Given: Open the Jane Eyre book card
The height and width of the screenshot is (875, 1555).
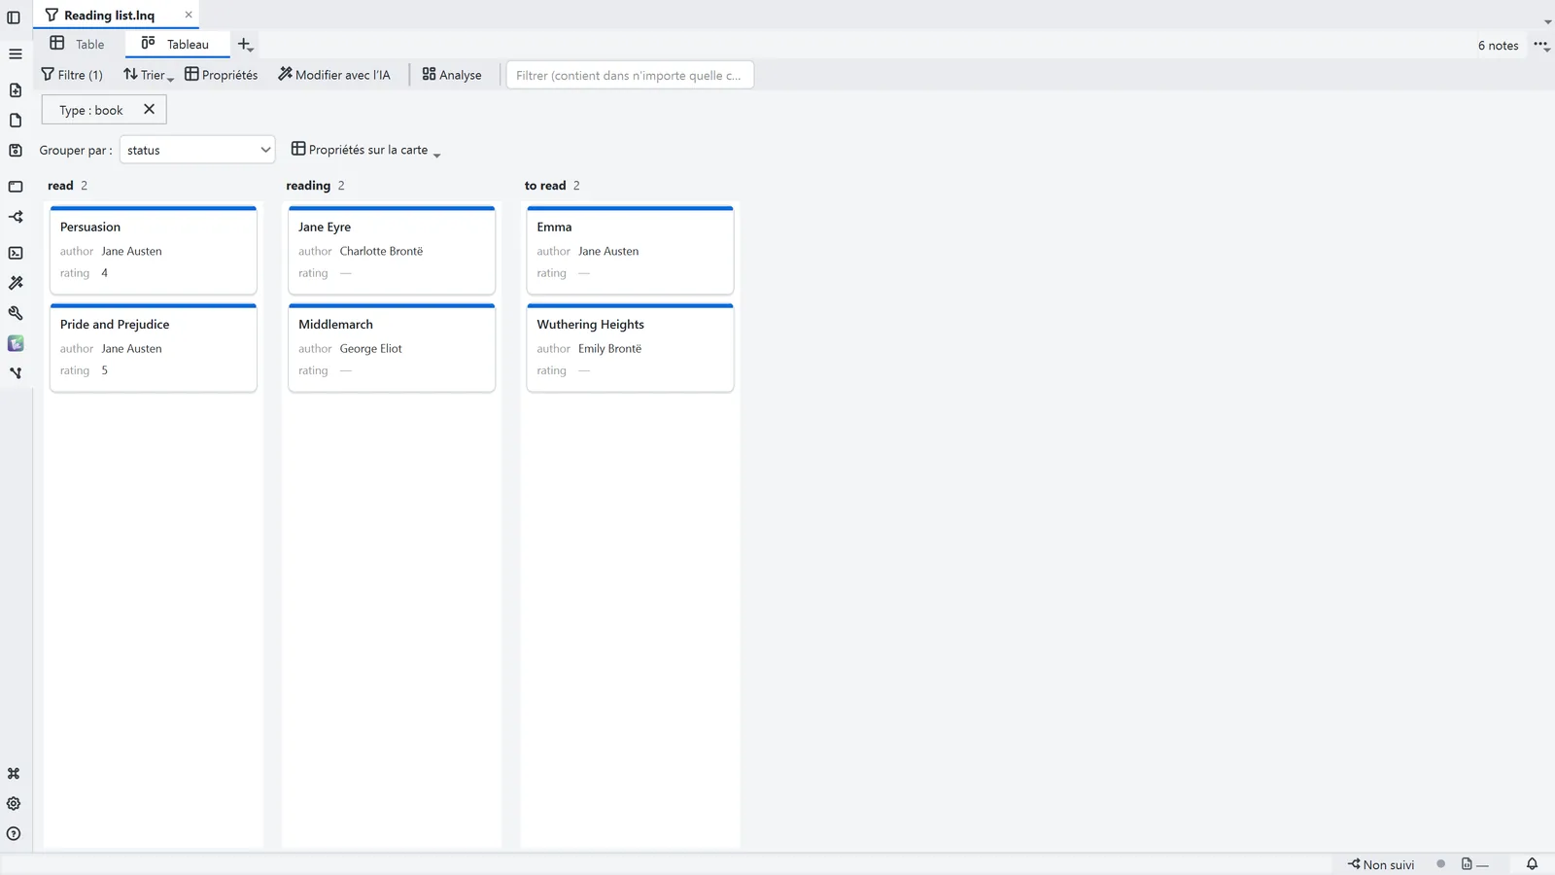Looking at the screenshot, I should [392, 250].
